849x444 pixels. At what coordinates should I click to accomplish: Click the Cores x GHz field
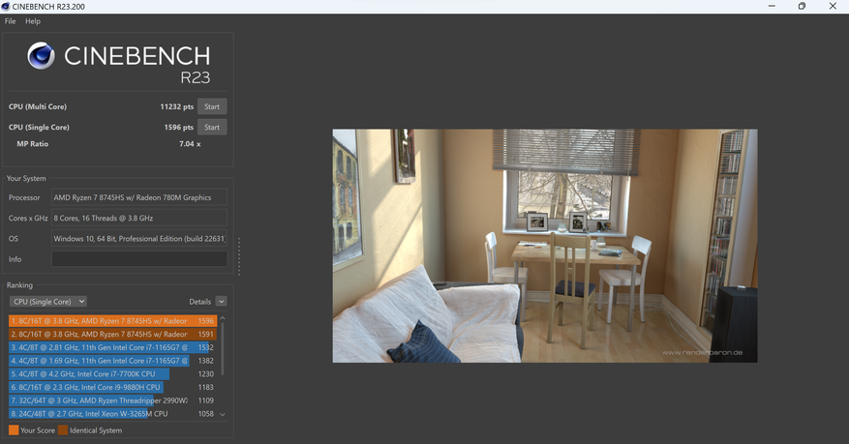(139, 218)
